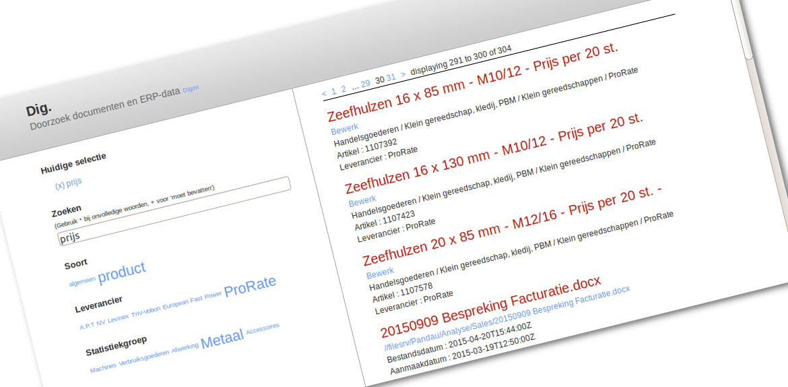Filter by Soort 'product'
Screen dimensions: 788x387
(122, 272)
